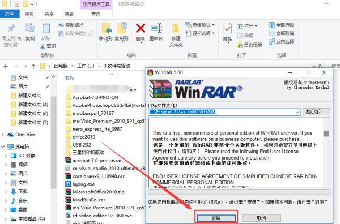Image resolution: width=340 pixels, height=224 pixels.
Task: Click the Select all icon
Action: pyautogui.click(x=271, y=25)
